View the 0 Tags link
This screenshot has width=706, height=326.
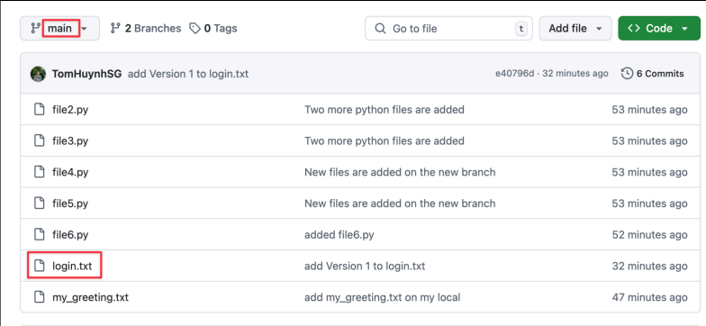[x=213, y=29]
